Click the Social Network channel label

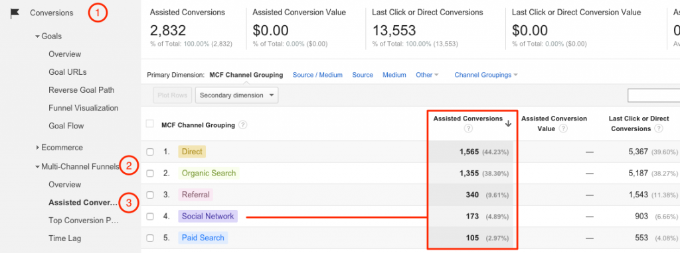(x=208, y=217)
